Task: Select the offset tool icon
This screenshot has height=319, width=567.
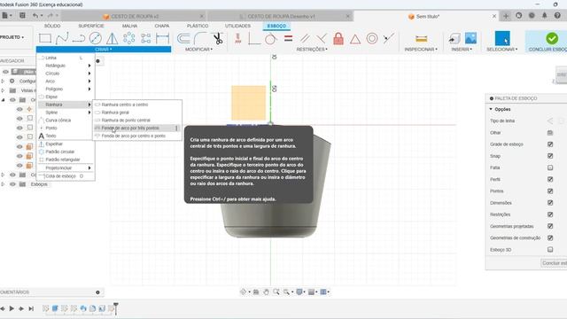Action: click(x=183, y=38)
